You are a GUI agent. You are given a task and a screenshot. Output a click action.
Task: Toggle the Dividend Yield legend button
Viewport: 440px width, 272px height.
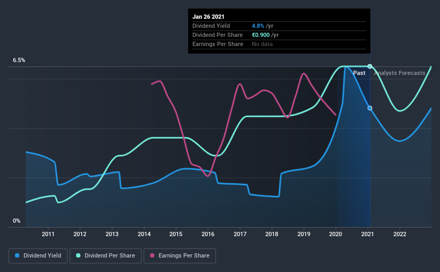tap(38, 256)
